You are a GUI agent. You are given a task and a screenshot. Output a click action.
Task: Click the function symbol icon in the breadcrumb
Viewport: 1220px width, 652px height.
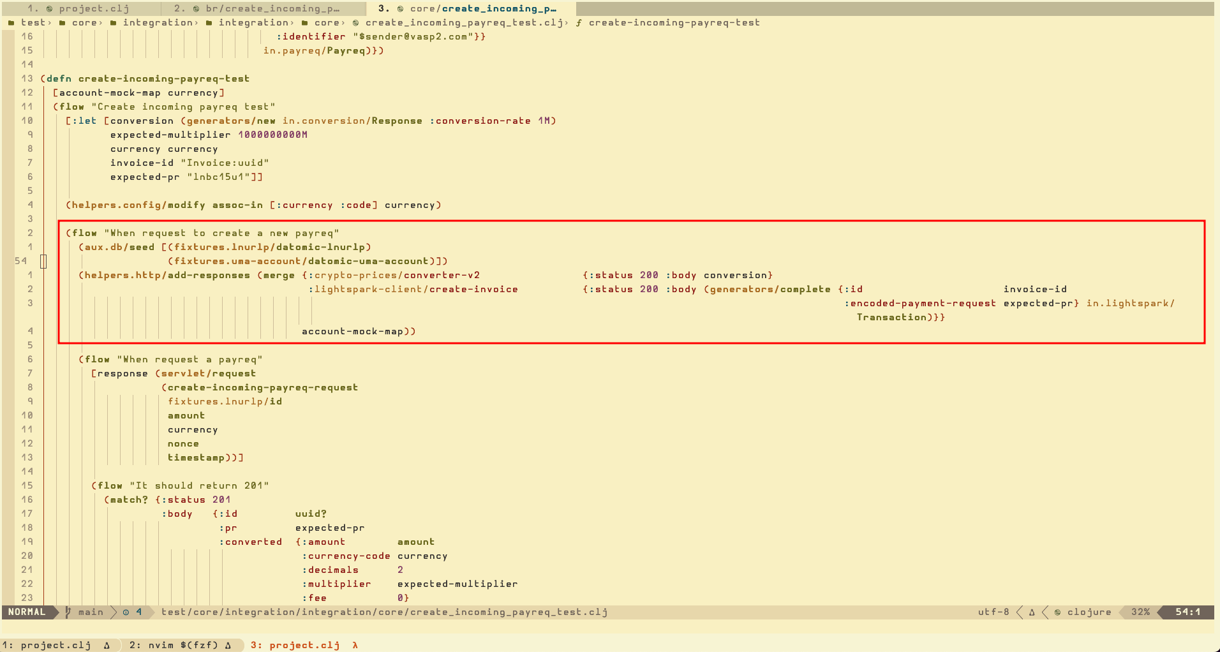coord(579,23)
